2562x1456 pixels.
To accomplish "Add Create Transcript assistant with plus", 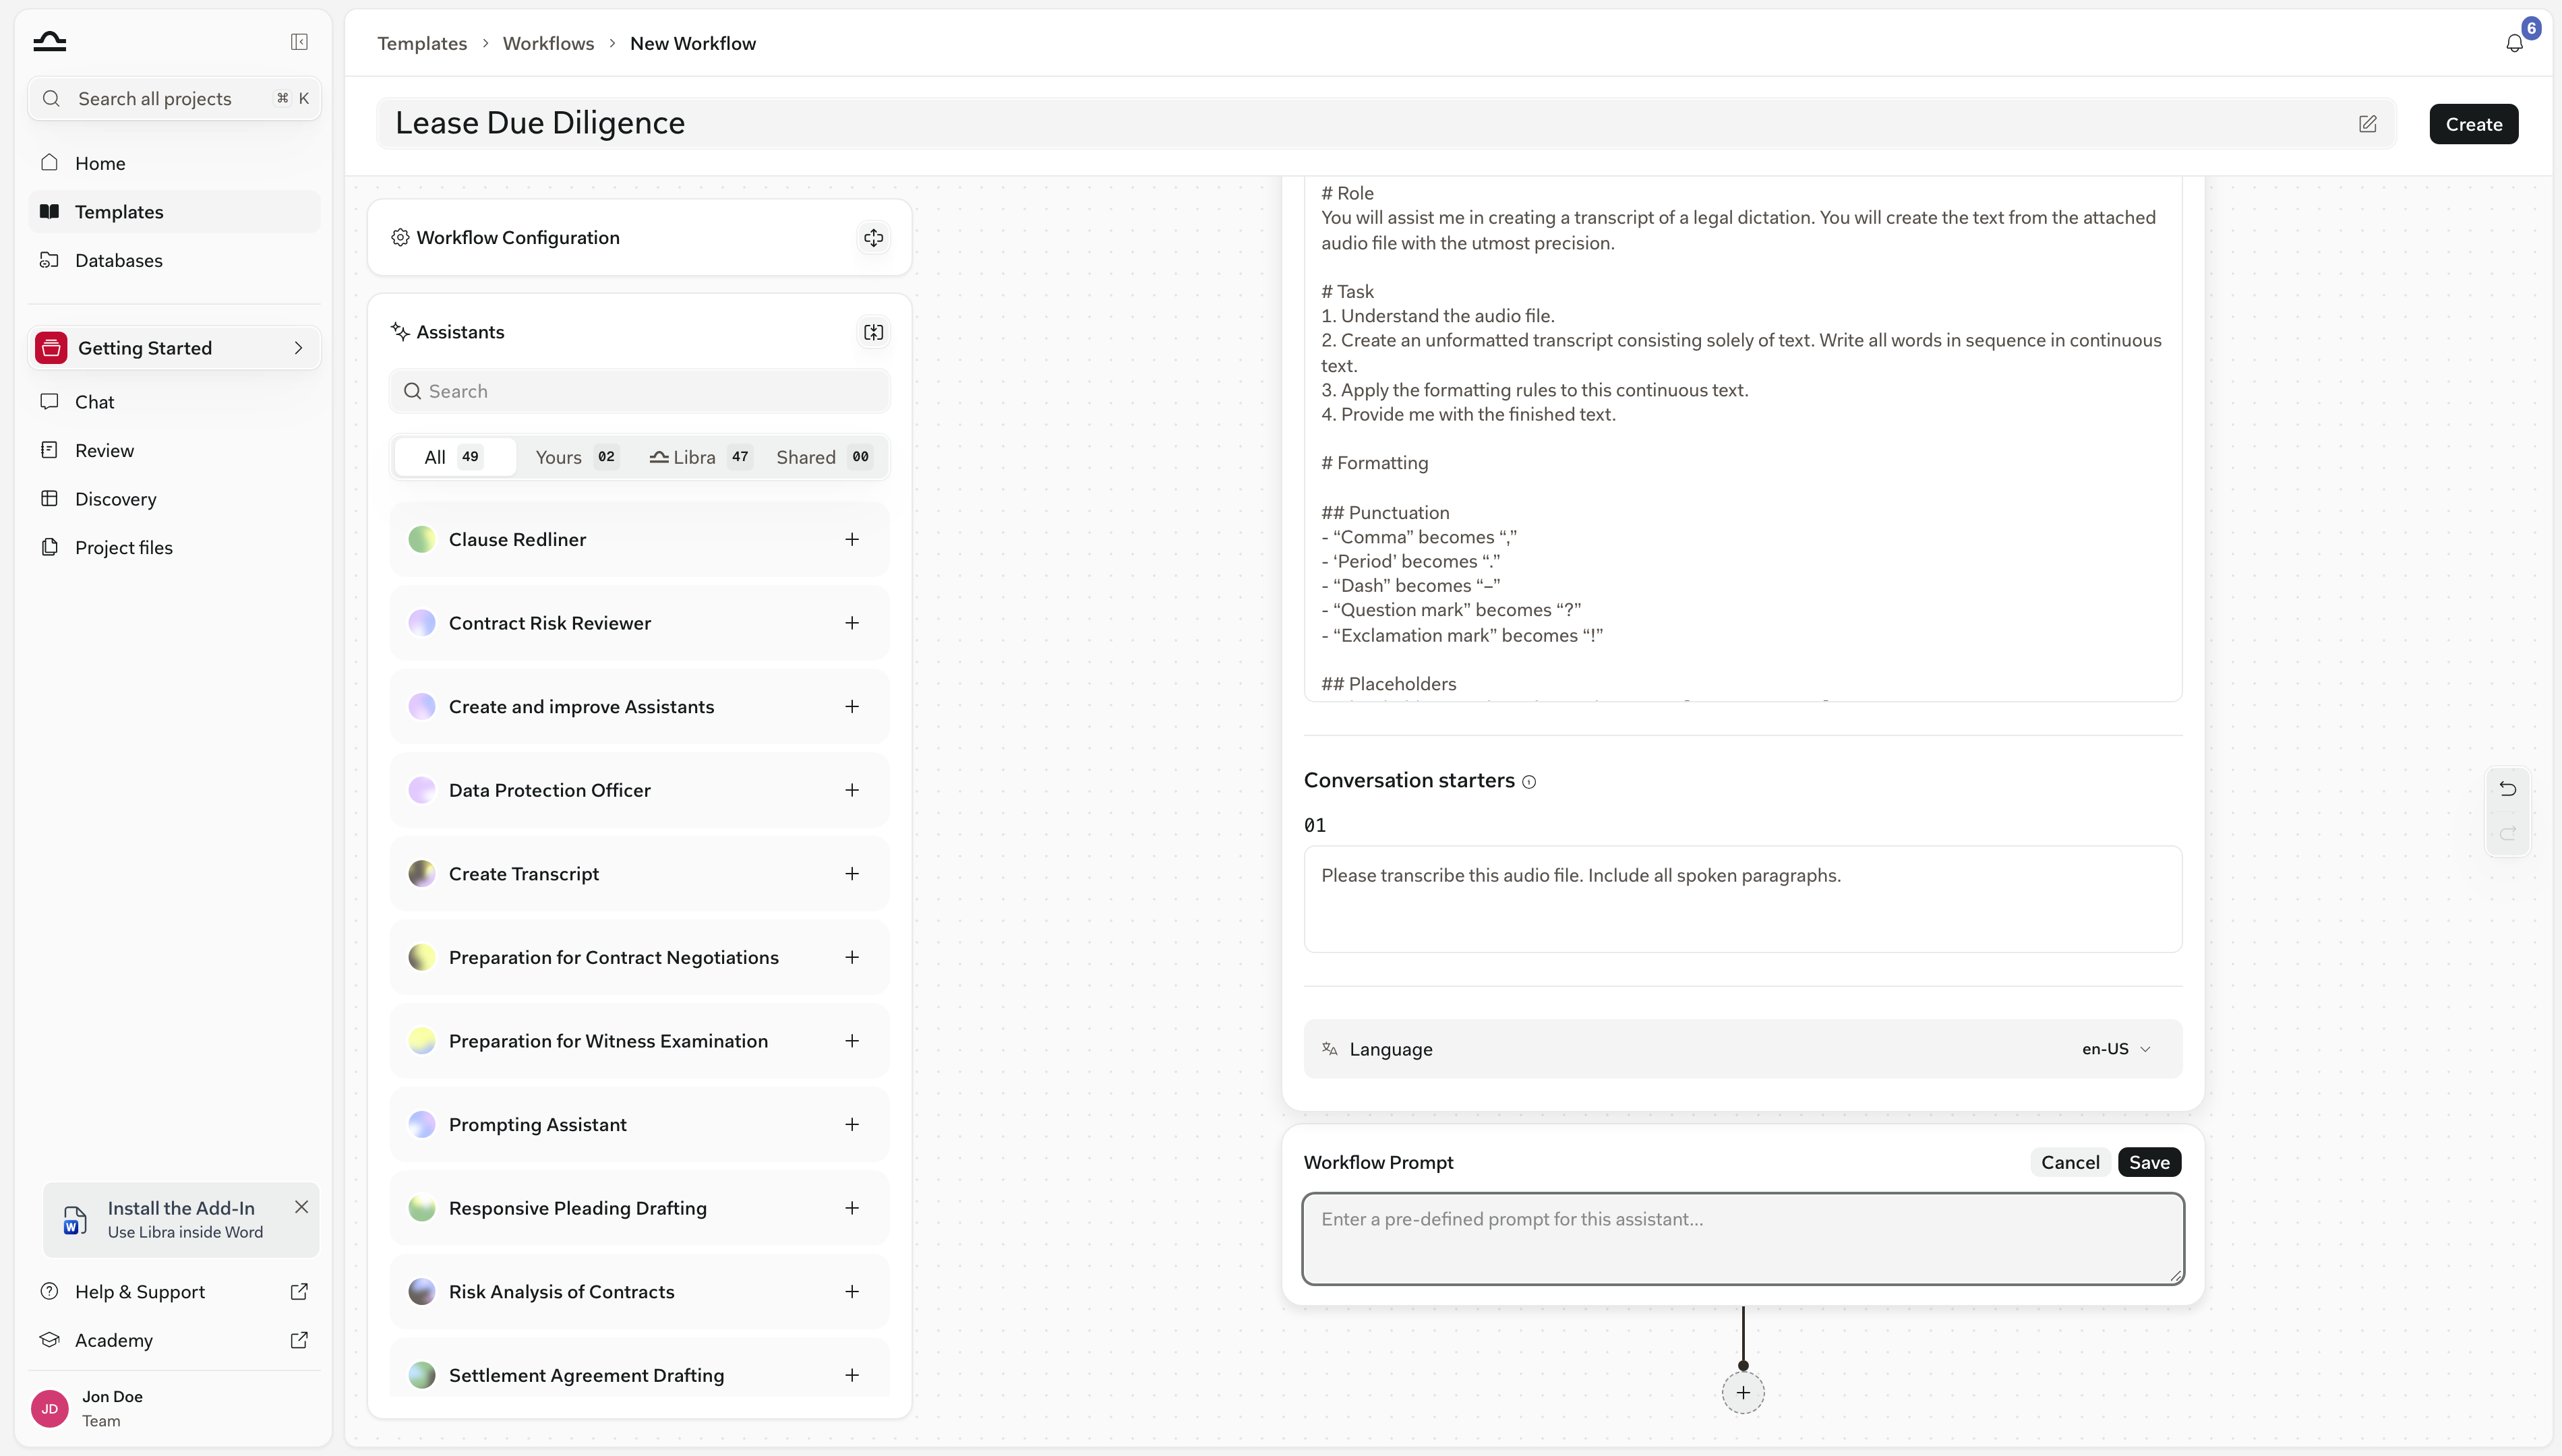I will pyautogui.click(x=851, y=874).
